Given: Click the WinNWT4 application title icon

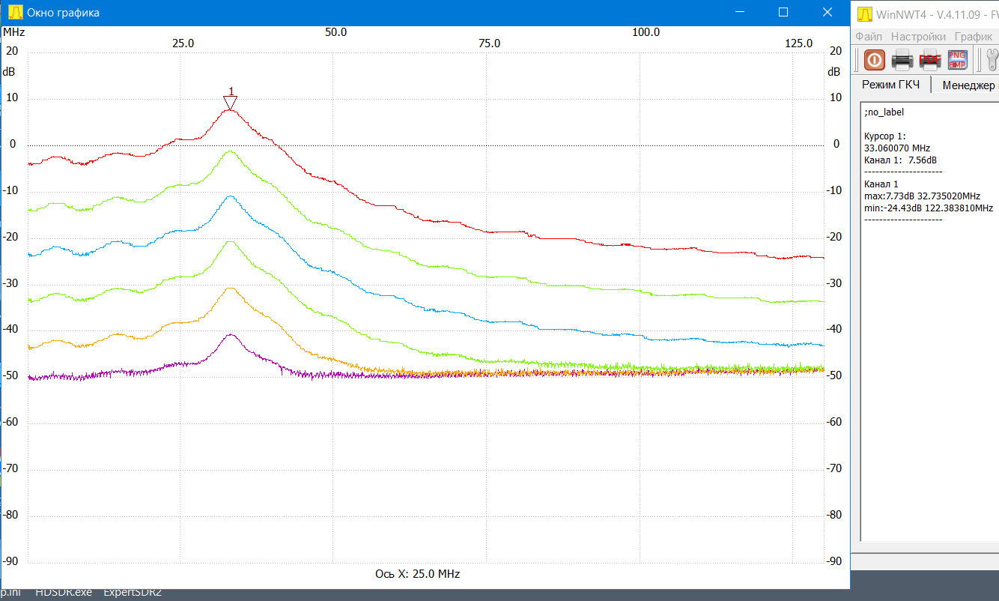Looking at the screenshot, I should tap(864, 13).
